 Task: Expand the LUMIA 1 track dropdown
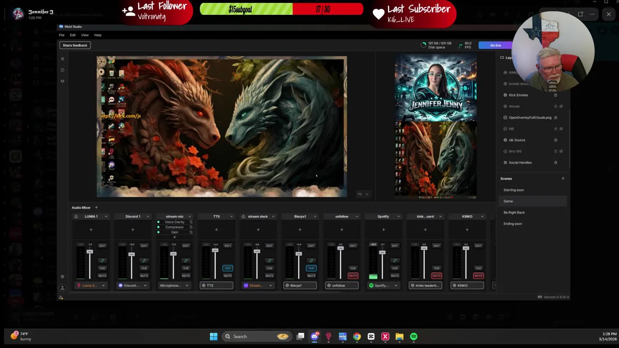(x=105, y=217)
